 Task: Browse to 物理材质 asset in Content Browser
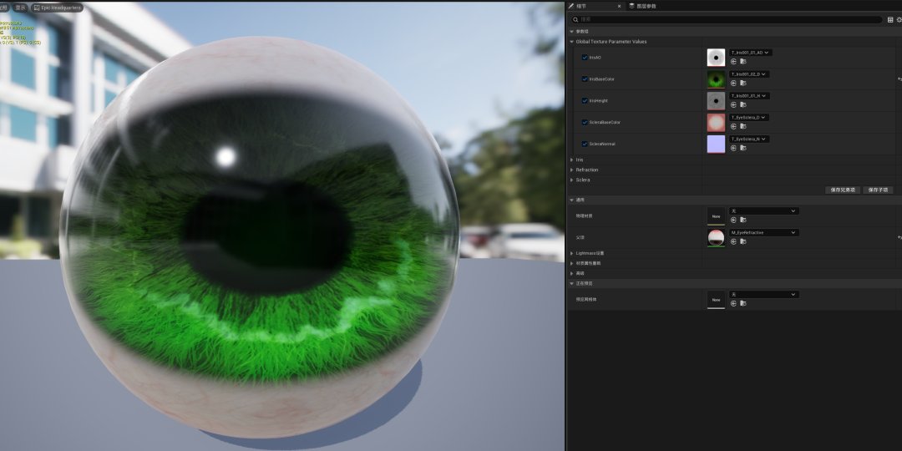[742, 220]
